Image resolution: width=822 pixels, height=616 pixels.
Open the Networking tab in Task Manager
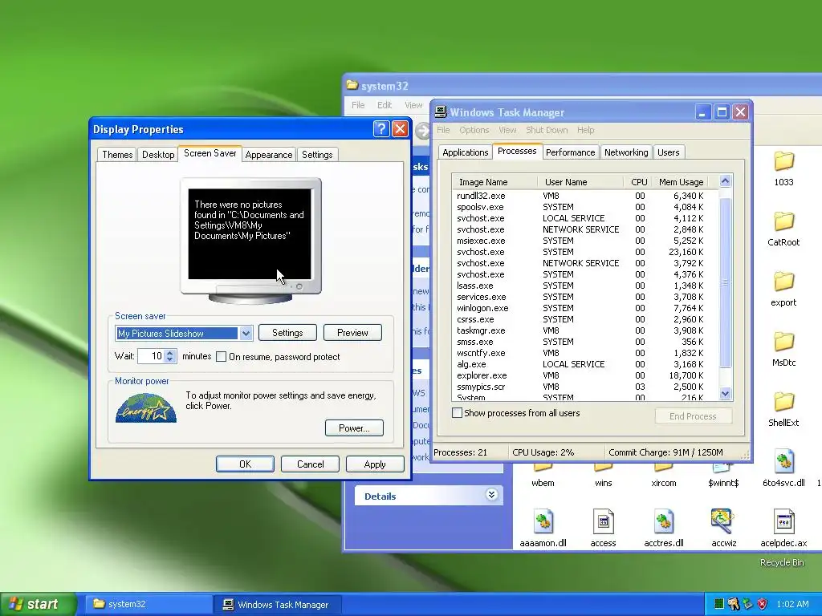click(626, 152)
